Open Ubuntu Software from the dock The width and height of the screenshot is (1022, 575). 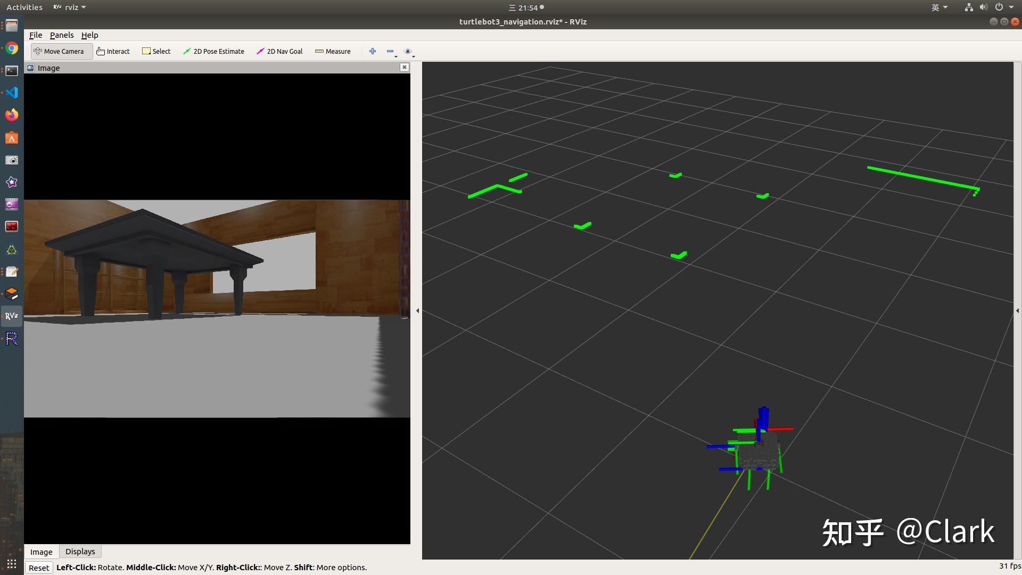tap(12, 137)
